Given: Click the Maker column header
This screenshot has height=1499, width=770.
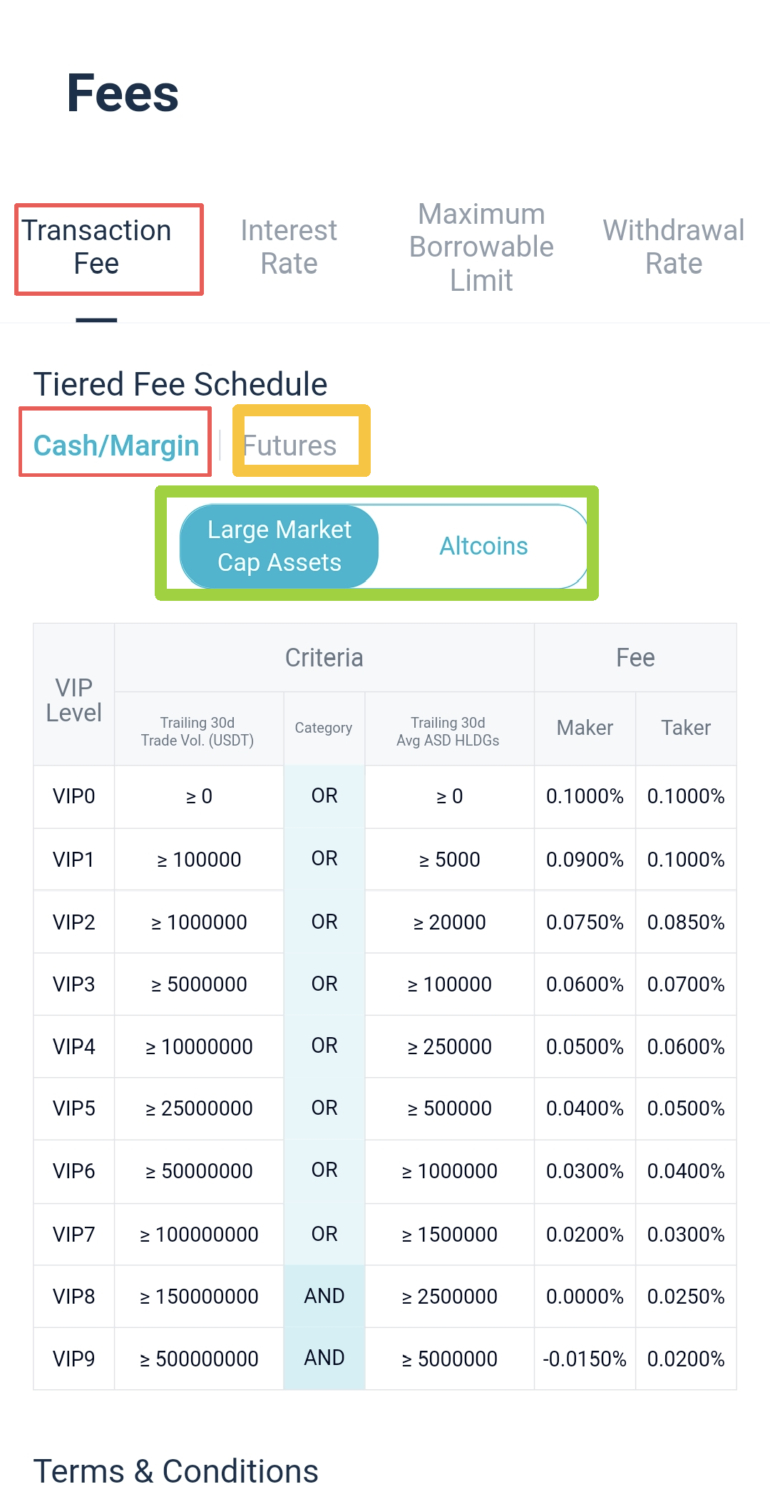Looking at the screenshot, I should pos(585,728).
